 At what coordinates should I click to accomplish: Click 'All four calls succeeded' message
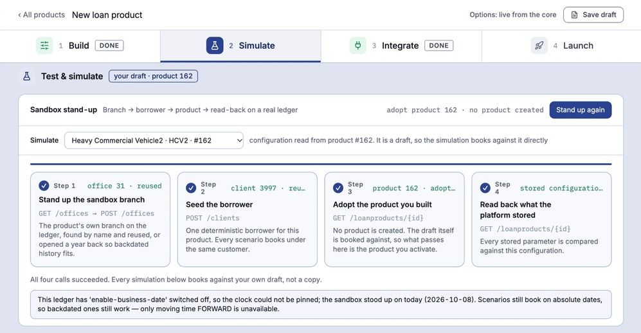(176, 280)
